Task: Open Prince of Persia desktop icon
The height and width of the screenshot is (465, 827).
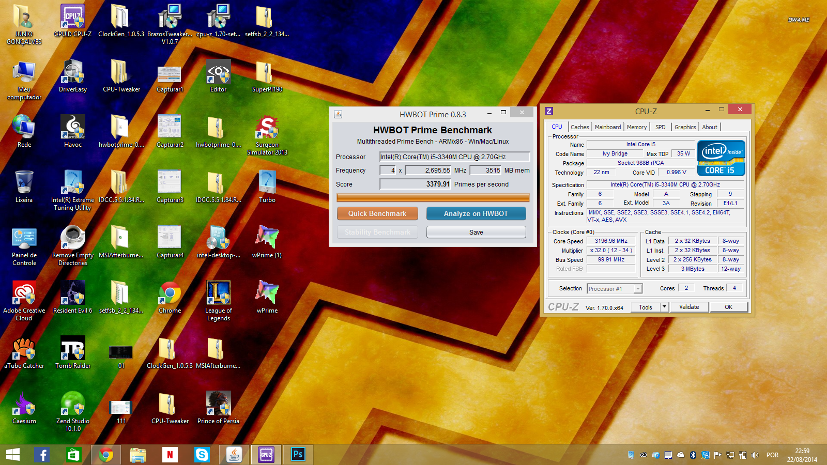Action: [x=219, y=408]
